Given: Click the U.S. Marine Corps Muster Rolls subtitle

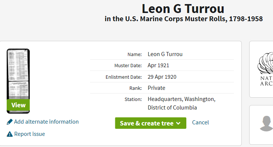Looking at the screenshot, I should 184,19.
